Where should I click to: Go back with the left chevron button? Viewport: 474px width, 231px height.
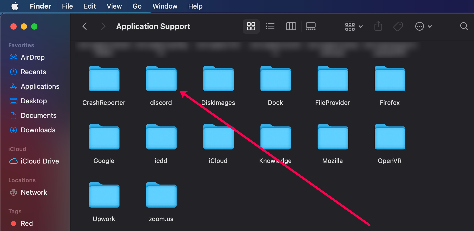(x=84, y=26)
